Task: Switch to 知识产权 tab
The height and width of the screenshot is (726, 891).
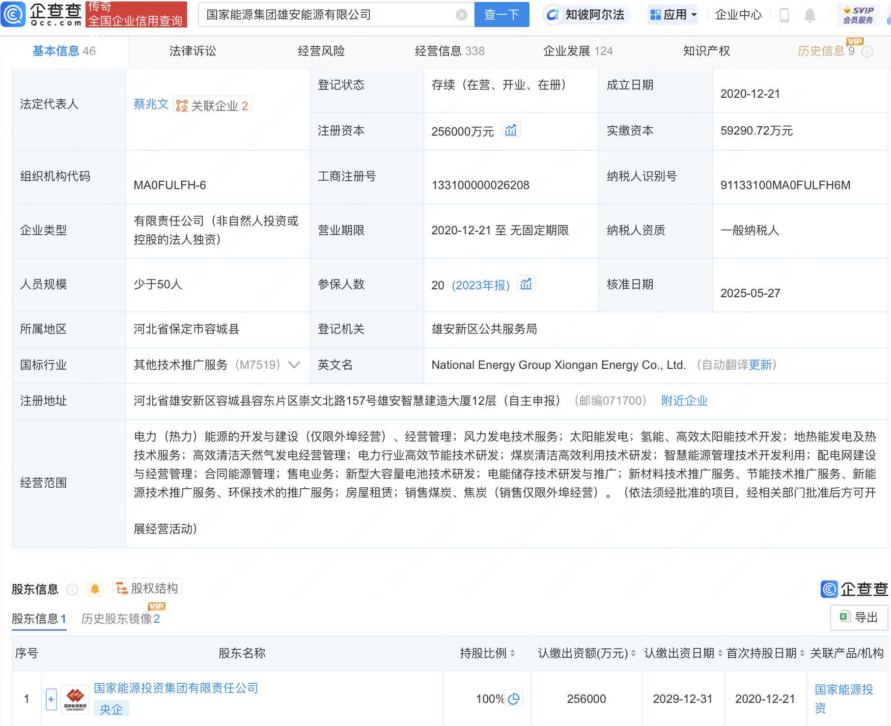Action: [x=706, y=51]
